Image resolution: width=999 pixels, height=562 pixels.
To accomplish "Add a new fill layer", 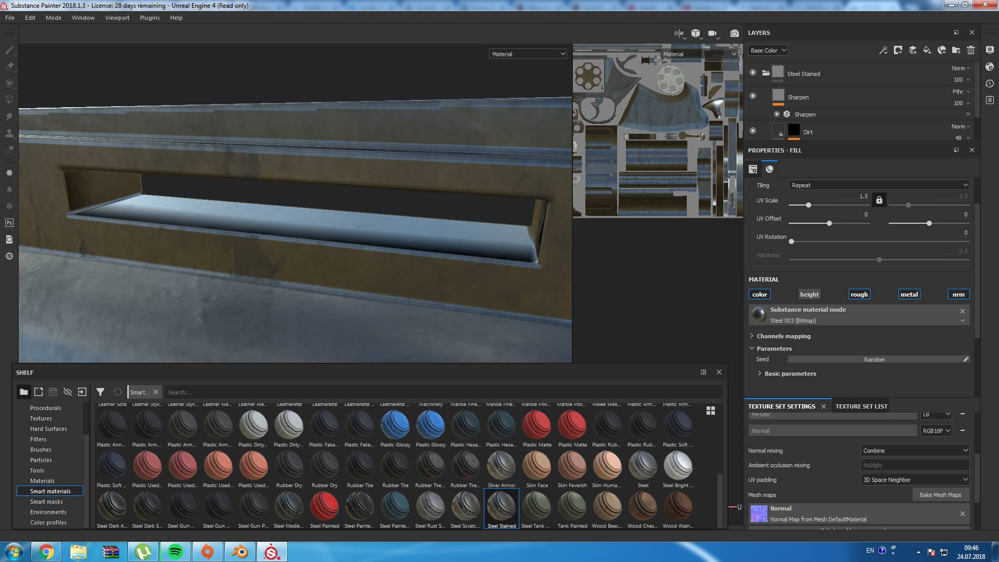I will 927,50.
